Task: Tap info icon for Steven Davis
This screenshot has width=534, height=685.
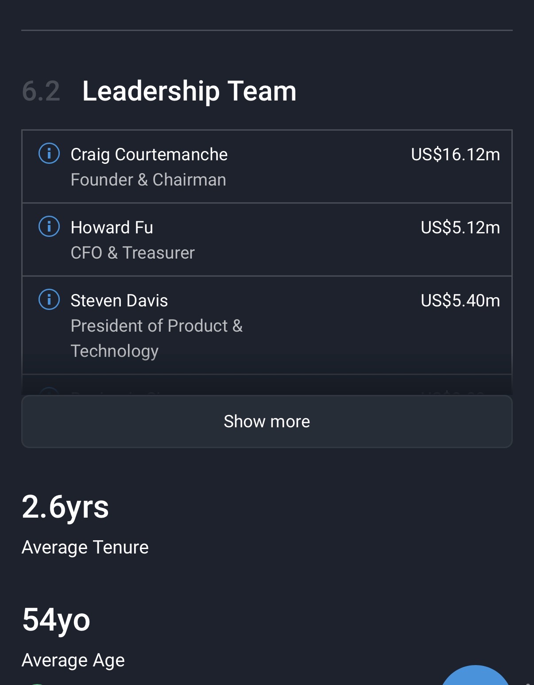Action: tap(49, 300)
